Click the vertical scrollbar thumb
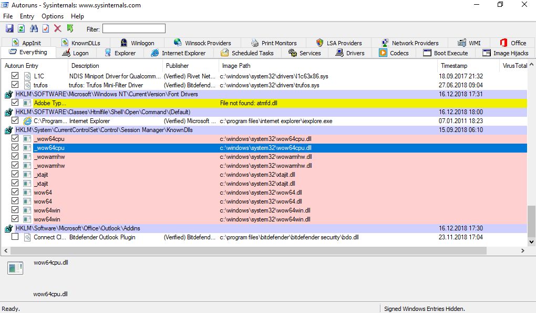536x313 pixels. coord(532,221)
